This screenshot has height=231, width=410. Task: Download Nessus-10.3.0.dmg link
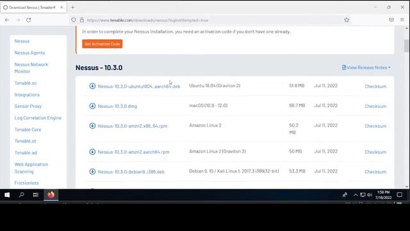[117, 106]
